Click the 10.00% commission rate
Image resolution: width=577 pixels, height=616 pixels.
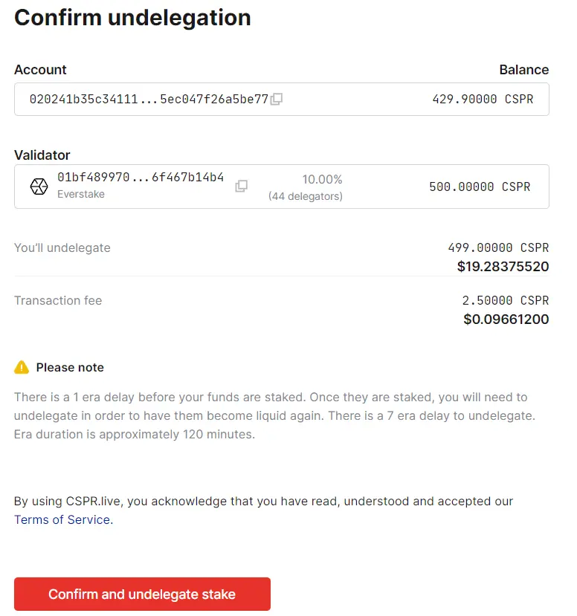[x=321, y=179]
